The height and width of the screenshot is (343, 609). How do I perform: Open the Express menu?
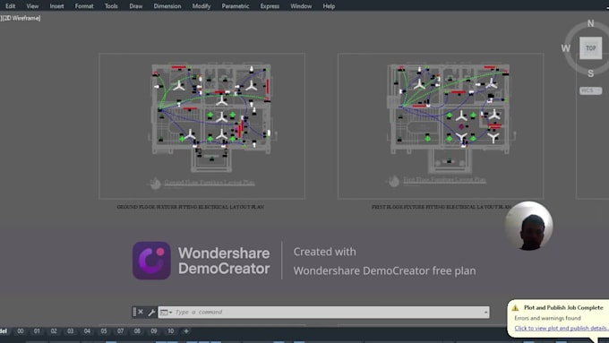click(x=270, y=6)
